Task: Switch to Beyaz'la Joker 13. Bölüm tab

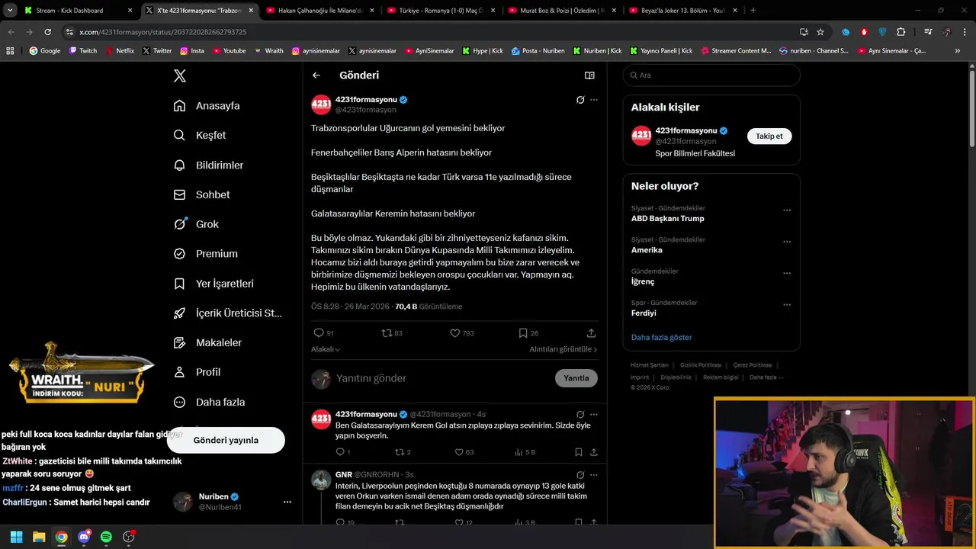Action: [683, 11]
